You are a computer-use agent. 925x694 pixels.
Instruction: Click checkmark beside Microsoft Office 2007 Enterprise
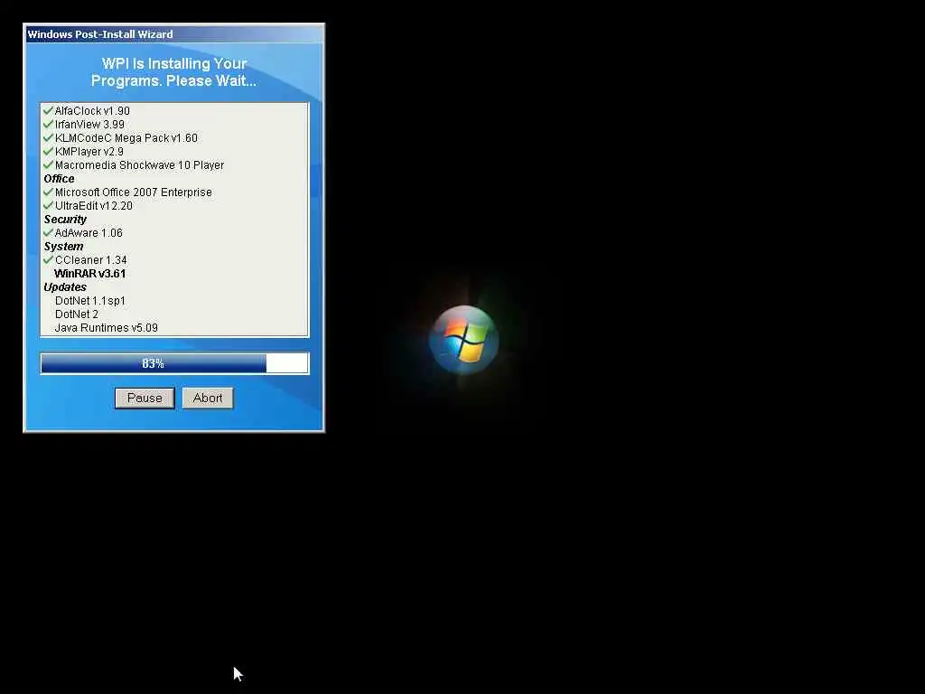click(x=49, y=192)
